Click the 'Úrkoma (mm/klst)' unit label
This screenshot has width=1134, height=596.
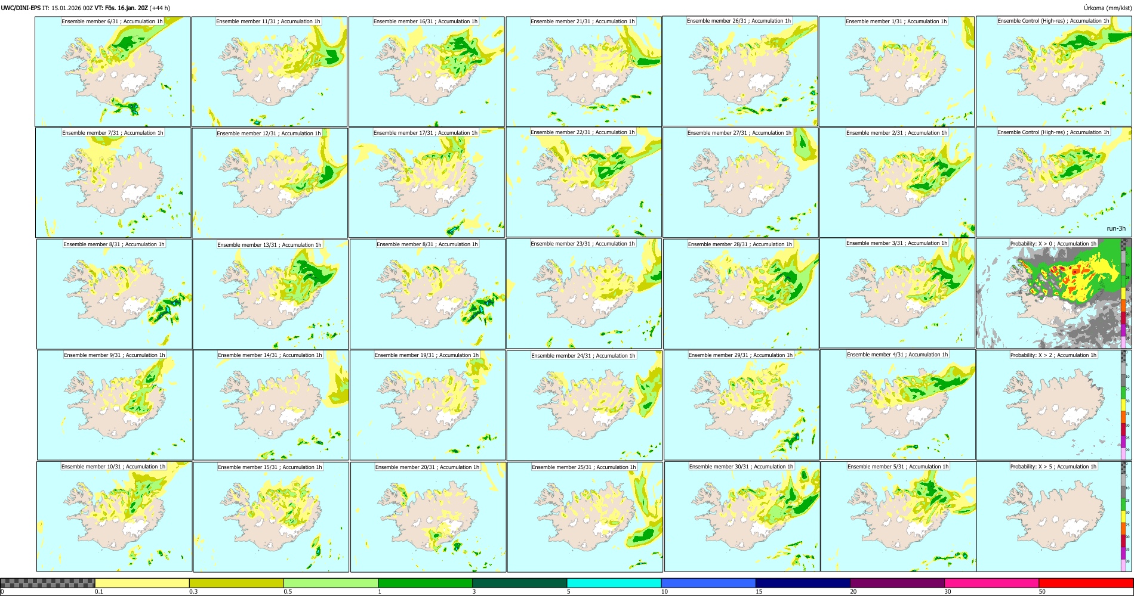tap(1107, 8)
